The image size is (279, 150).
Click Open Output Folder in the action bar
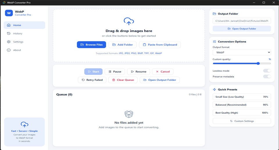(x=160, y=80)
